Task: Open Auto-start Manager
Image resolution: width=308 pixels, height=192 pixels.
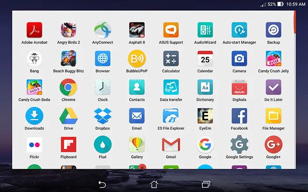Action: (x=239, y=30)
